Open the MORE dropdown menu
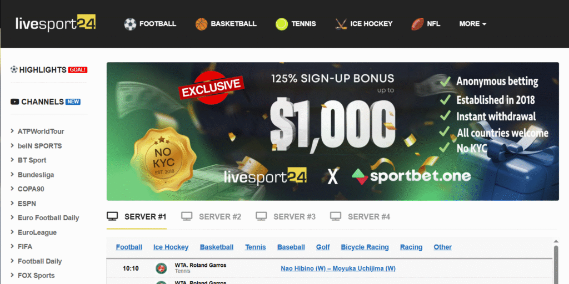569x284 pixels. pos(472,24)
